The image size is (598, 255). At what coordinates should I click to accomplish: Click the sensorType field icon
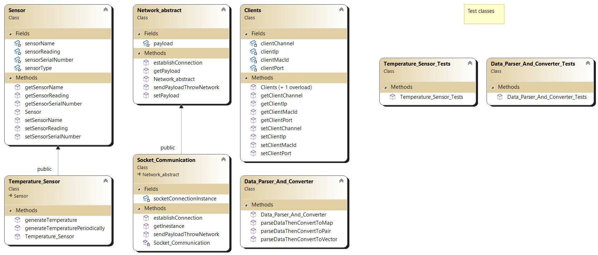click(x=18, y=68)
